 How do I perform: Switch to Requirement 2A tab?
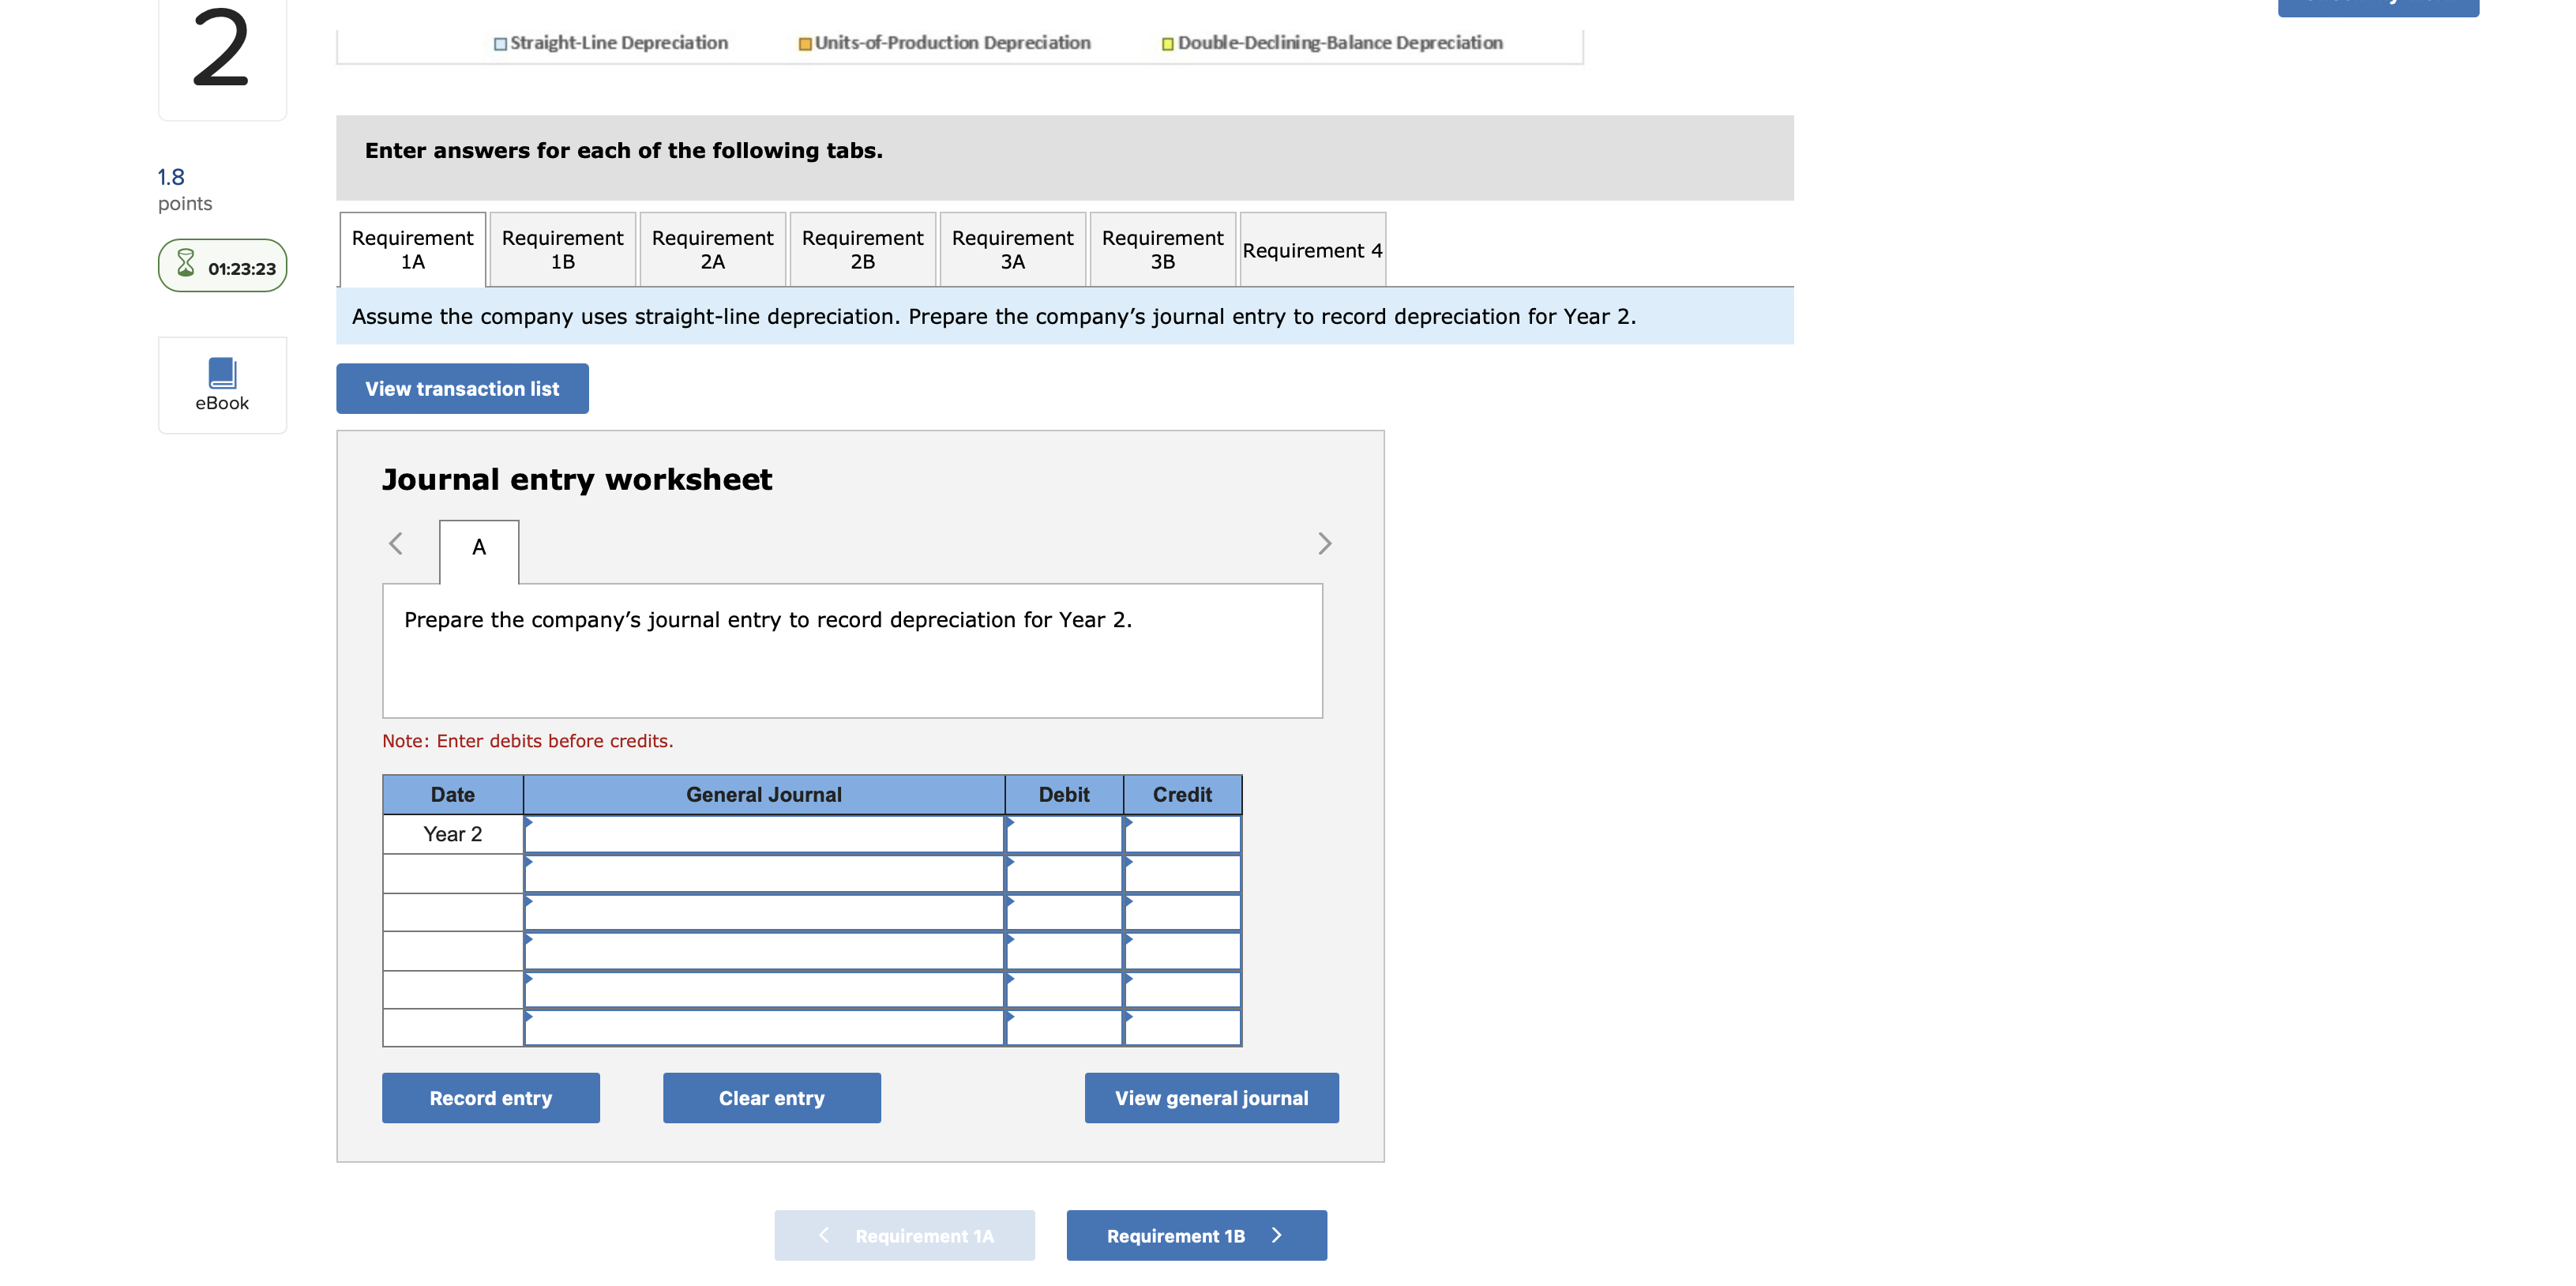(712, 250)
